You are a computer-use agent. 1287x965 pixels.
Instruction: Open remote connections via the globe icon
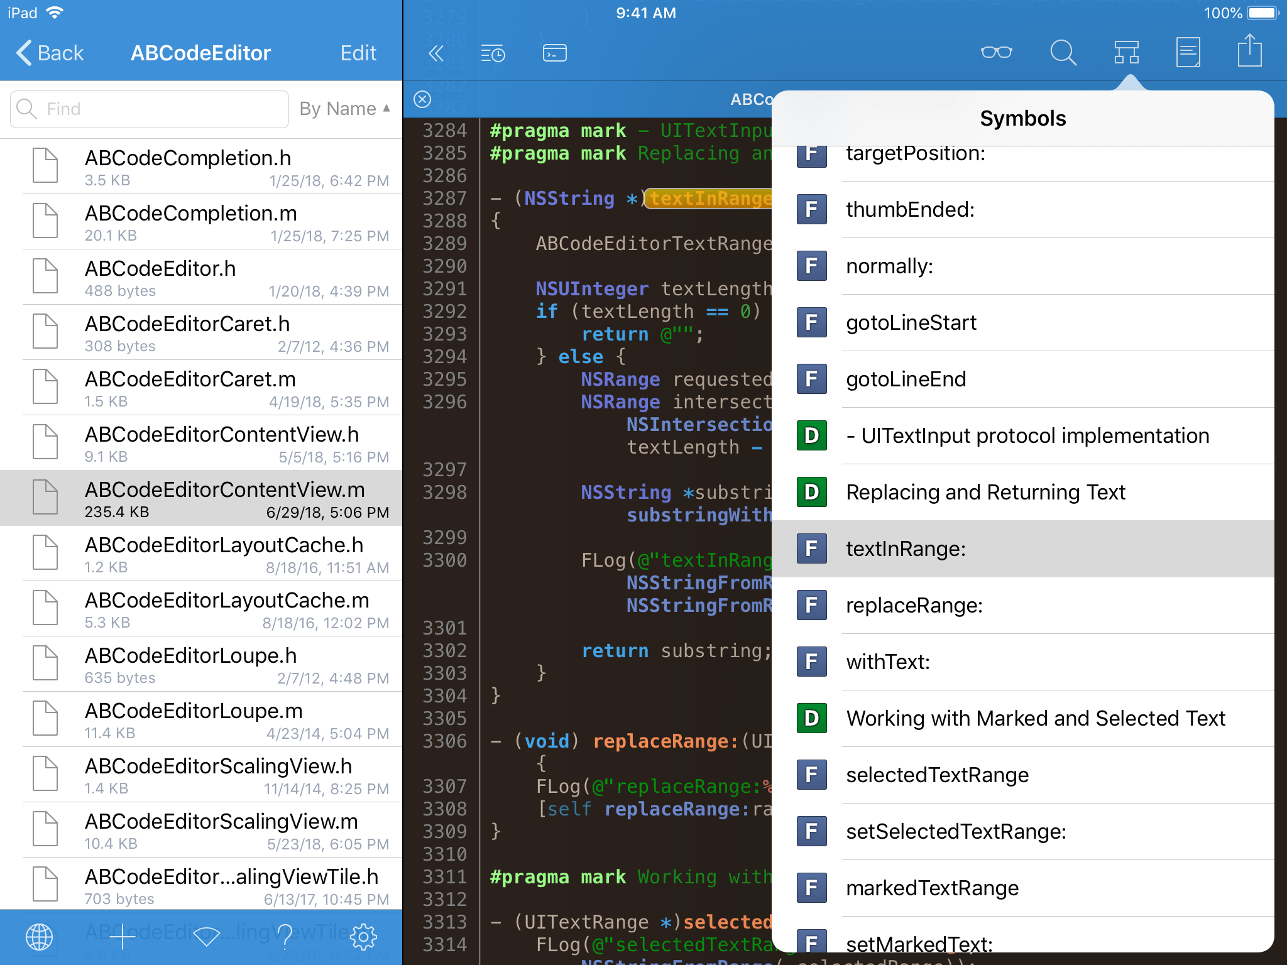click(40, 936)
